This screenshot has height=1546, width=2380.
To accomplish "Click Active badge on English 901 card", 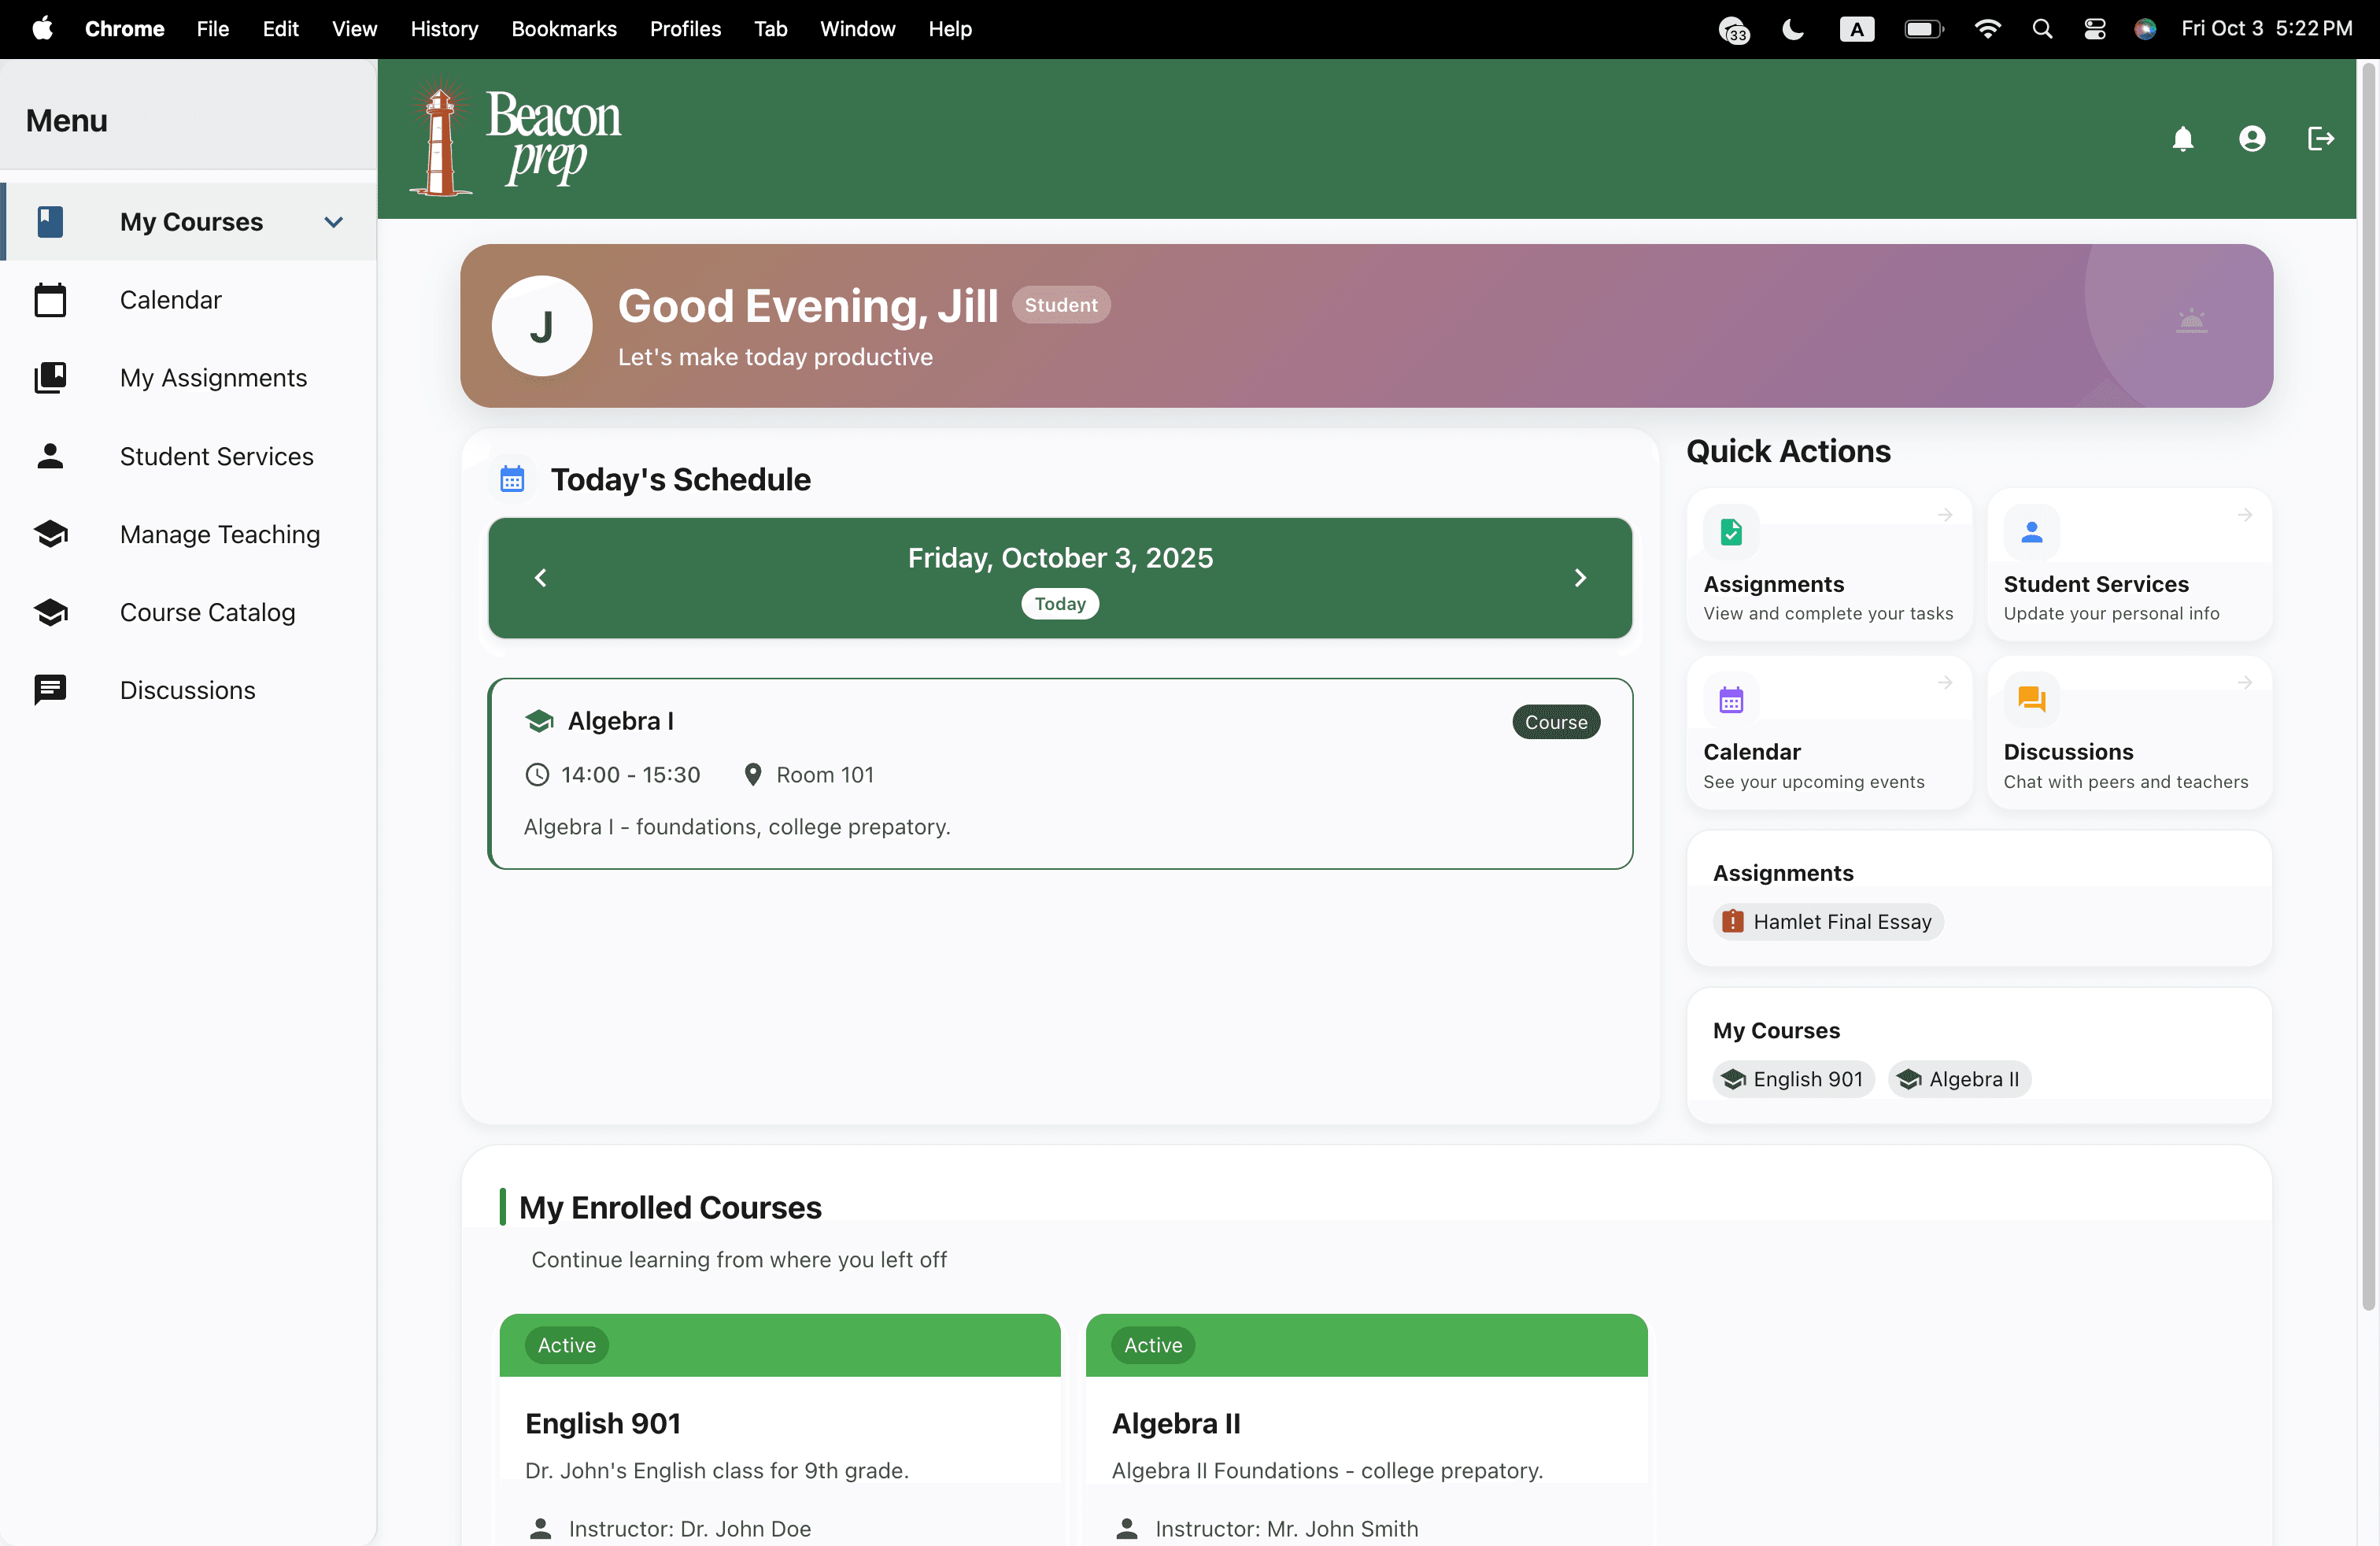I will (566, 1345).
